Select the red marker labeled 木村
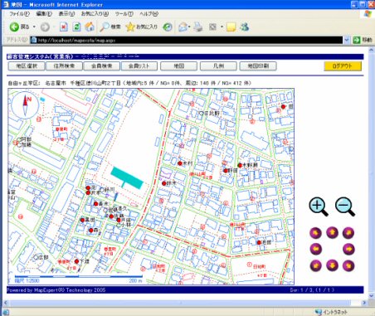Viewport: 375px width, 316px height. (180, 163)
